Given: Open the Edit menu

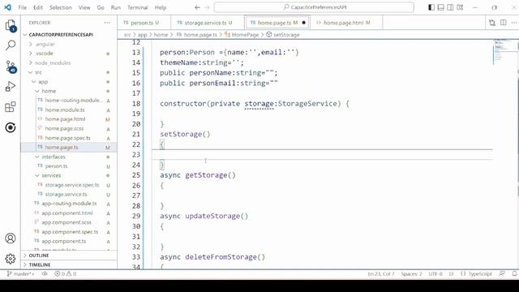Looking at the screenshot, I should point(38,7).
